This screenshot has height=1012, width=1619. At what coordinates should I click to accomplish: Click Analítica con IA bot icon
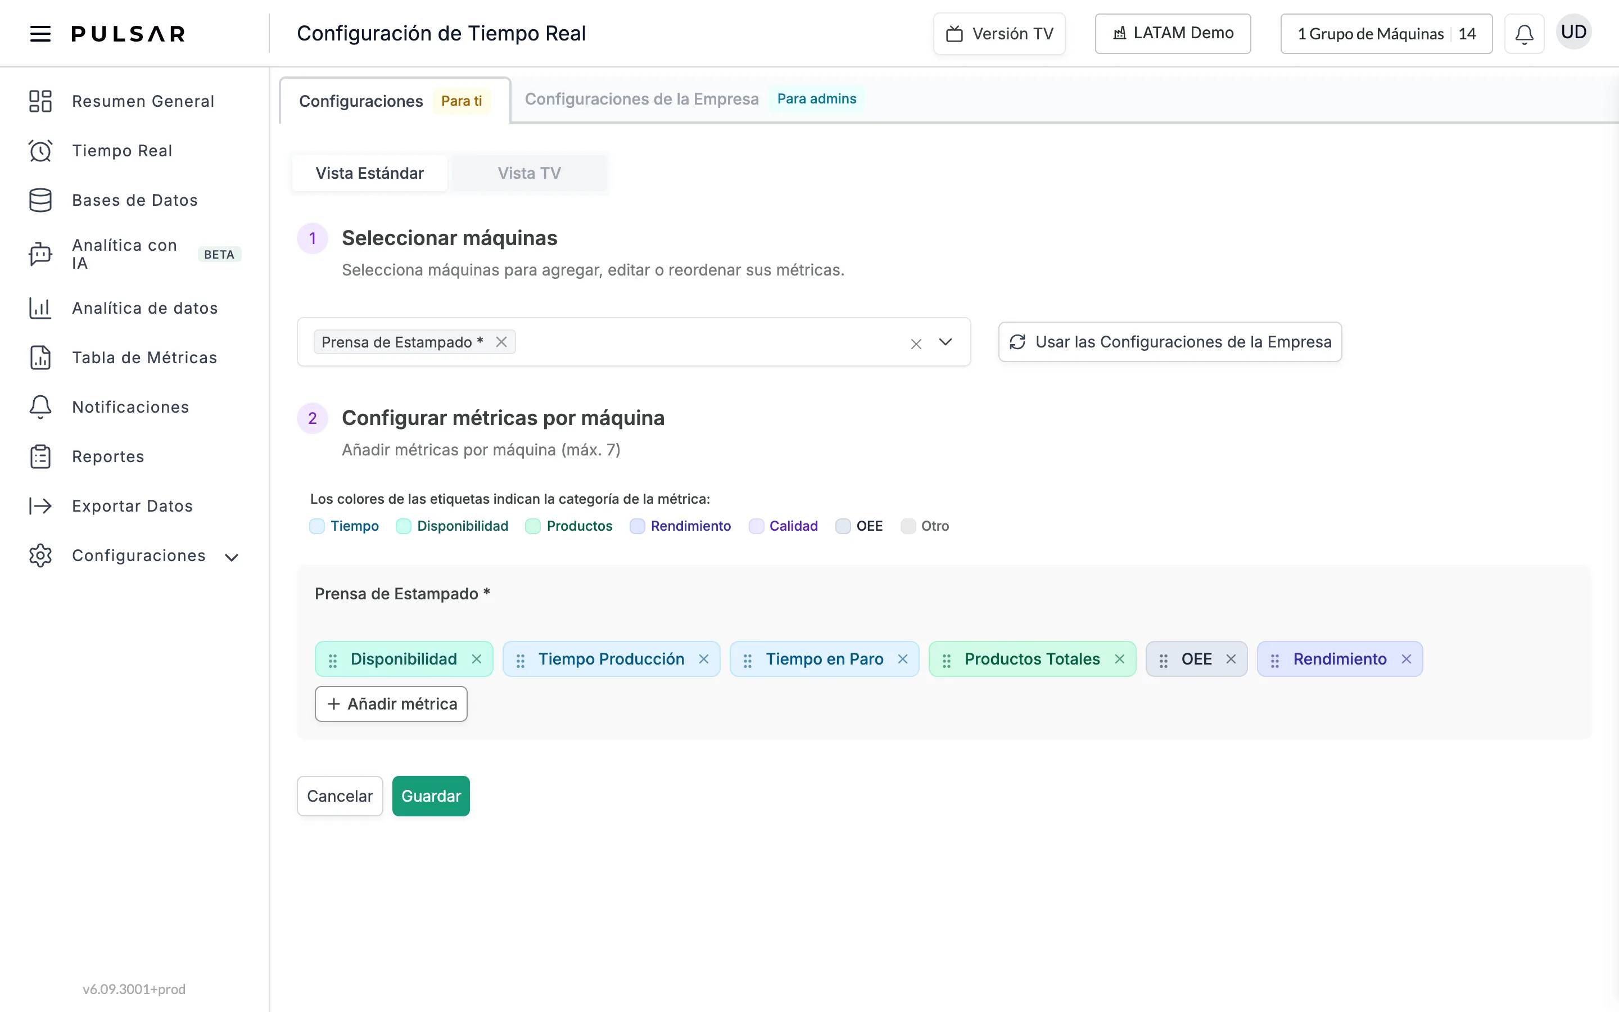pos(40,254)
